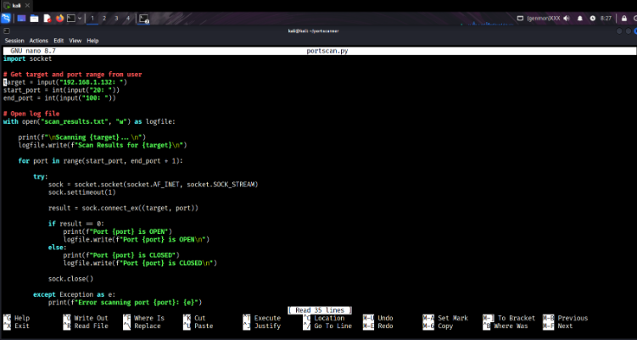Open the Help menu
This screenshot has width=637, height=340.
pyautogui.click(x=92, y=41)
